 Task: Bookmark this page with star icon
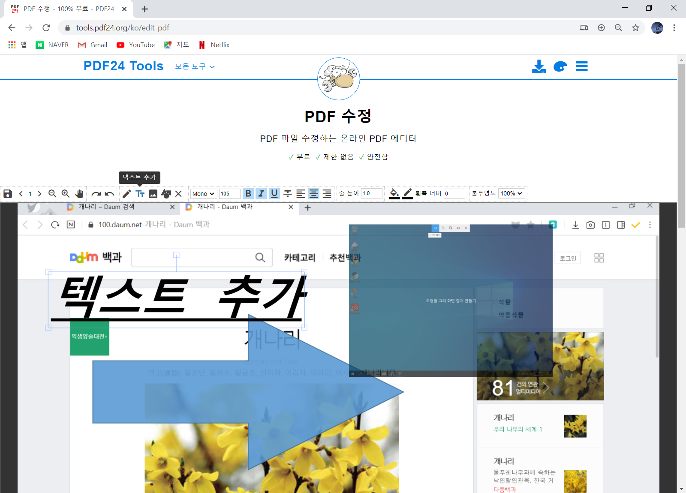[635, 28]
